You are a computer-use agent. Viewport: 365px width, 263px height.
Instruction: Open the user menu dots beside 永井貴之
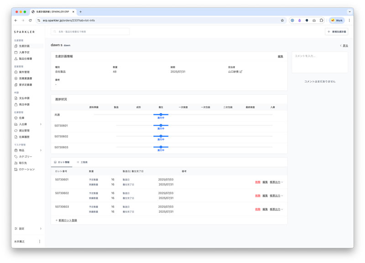tap(40, 242)
